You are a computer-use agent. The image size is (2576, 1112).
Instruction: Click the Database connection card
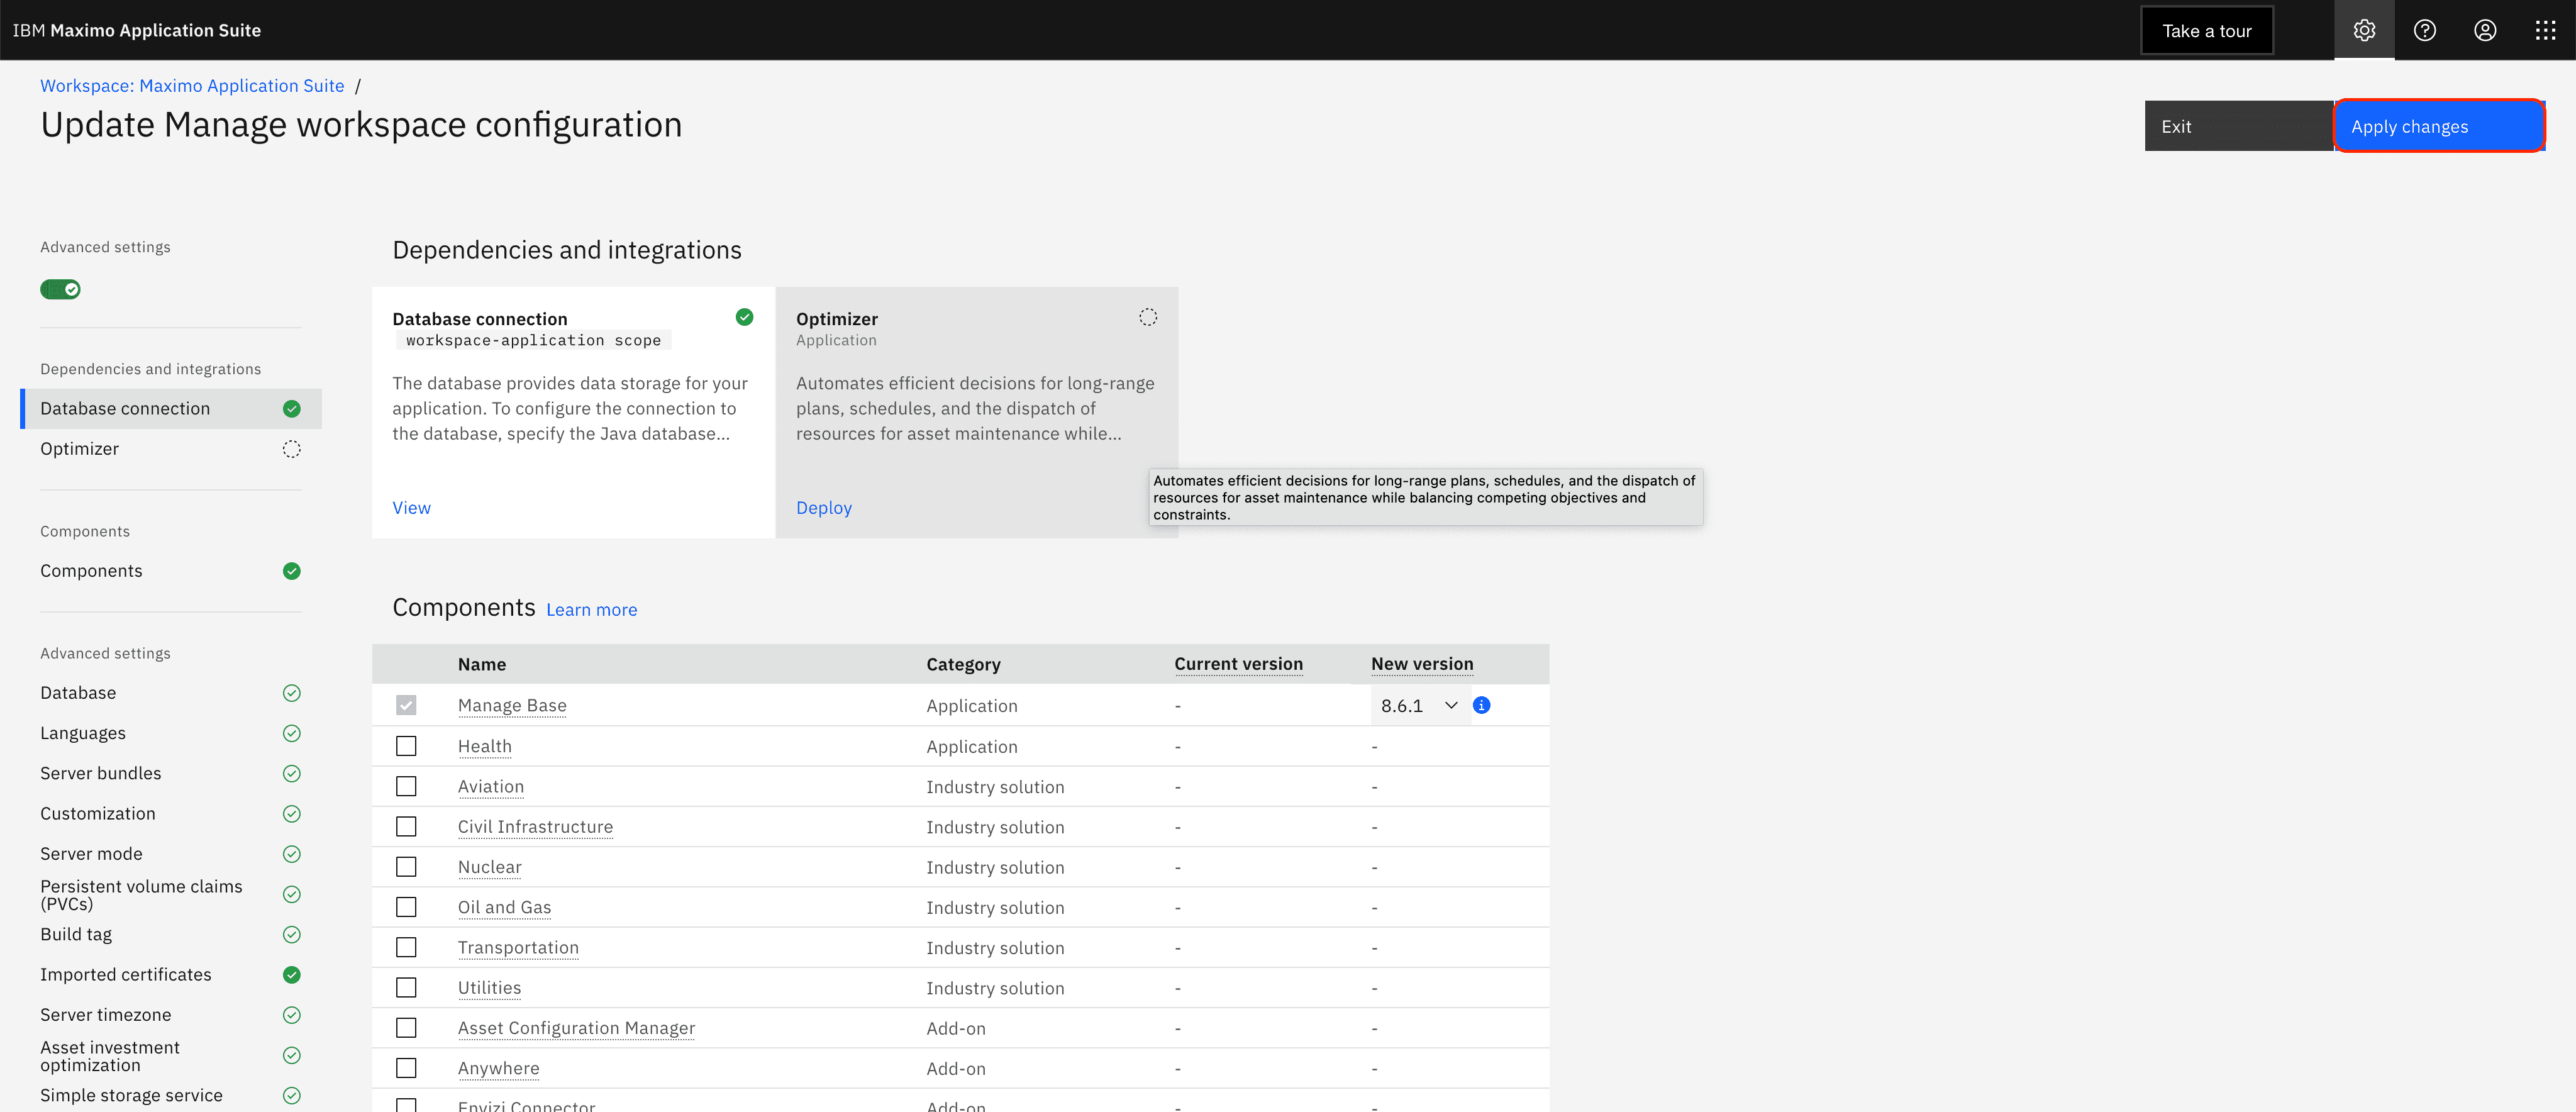tap(573, 412)
